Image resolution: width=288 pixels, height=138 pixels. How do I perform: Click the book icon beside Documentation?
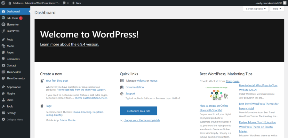click(122, 87)
